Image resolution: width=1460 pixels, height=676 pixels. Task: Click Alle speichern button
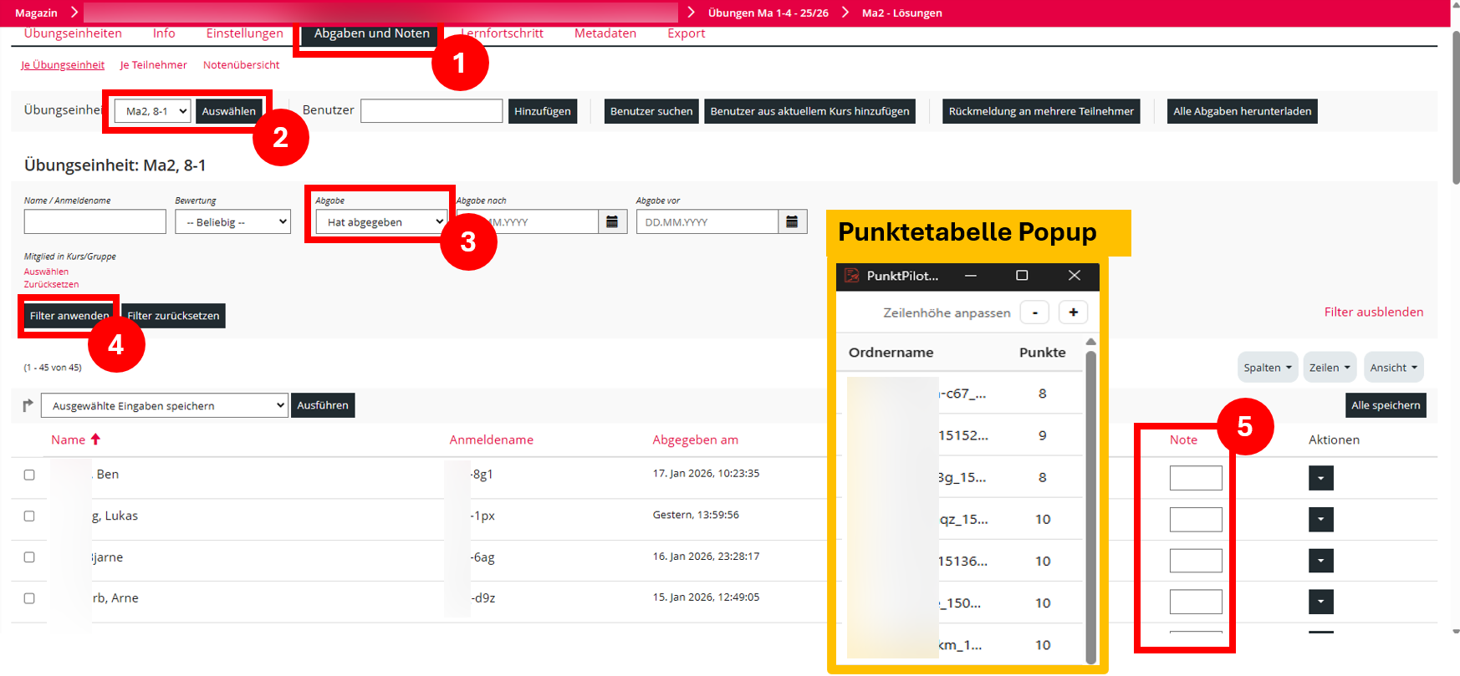pos(1386,405)
